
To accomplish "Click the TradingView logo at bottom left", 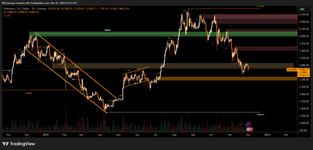I will pyautogui.click(x=19, y=144).
